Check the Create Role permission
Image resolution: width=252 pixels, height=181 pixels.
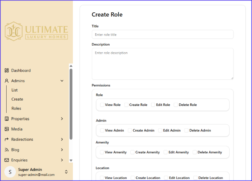click(126, 105)
